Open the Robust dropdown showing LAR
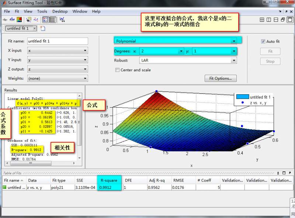Screen dimensions: 295x218 [x=188, y=60]
